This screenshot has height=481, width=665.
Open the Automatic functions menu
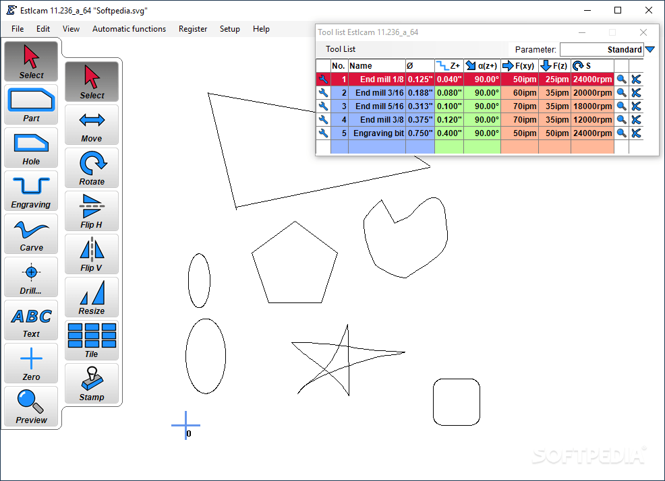coord(129,28)
